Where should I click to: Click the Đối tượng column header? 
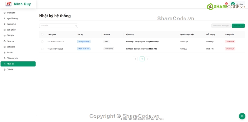(x=211, y=34)
